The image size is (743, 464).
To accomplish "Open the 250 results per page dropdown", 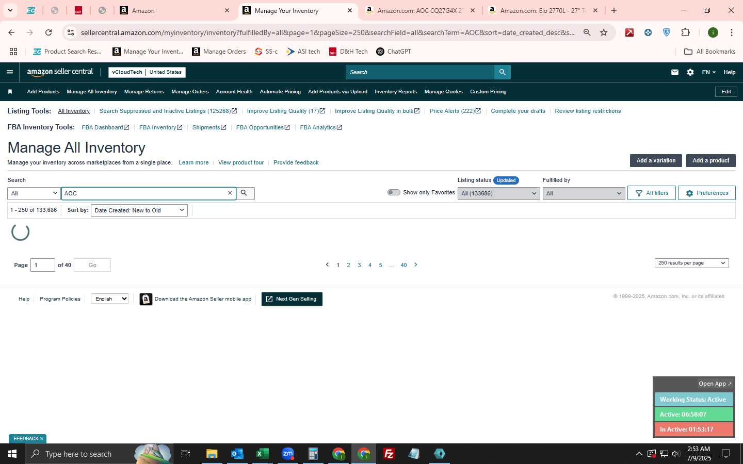I will 691,263.
